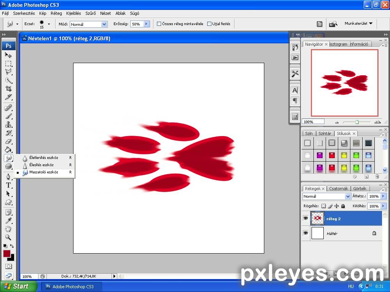Select the Healing Brush tool
390x292 pixels.
click(8, 108)
